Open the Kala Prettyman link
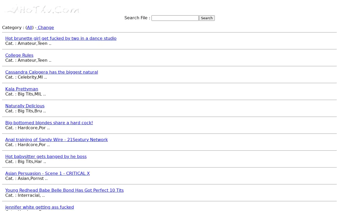Screen dimensions: 339x211 coord(22,89)
